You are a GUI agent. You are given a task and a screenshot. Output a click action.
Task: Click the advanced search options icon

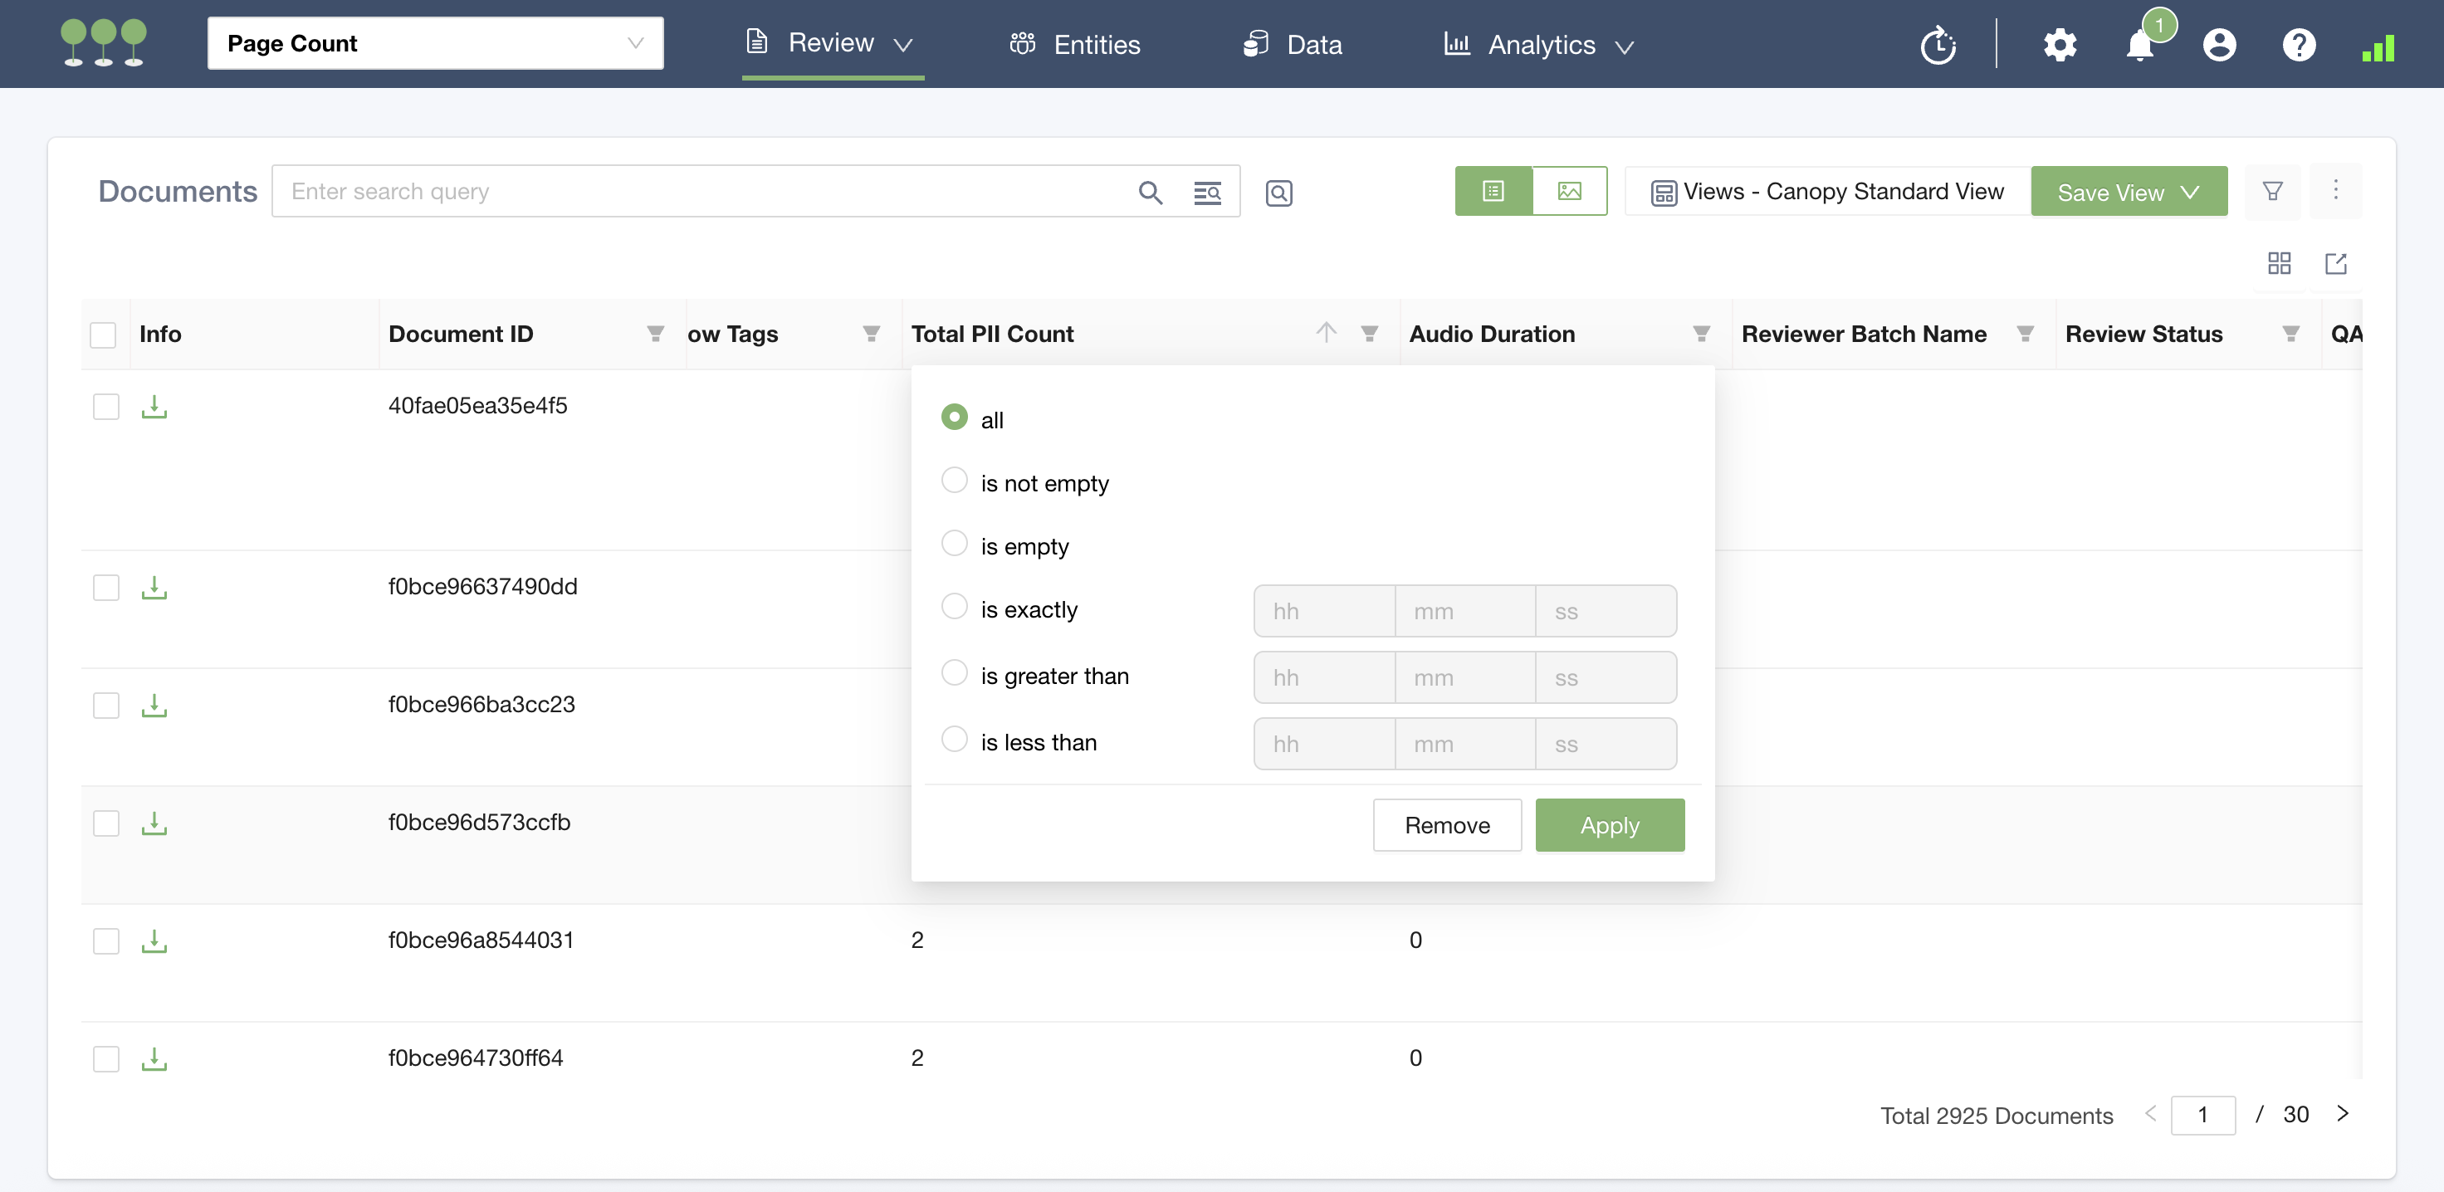point(1207,193)
